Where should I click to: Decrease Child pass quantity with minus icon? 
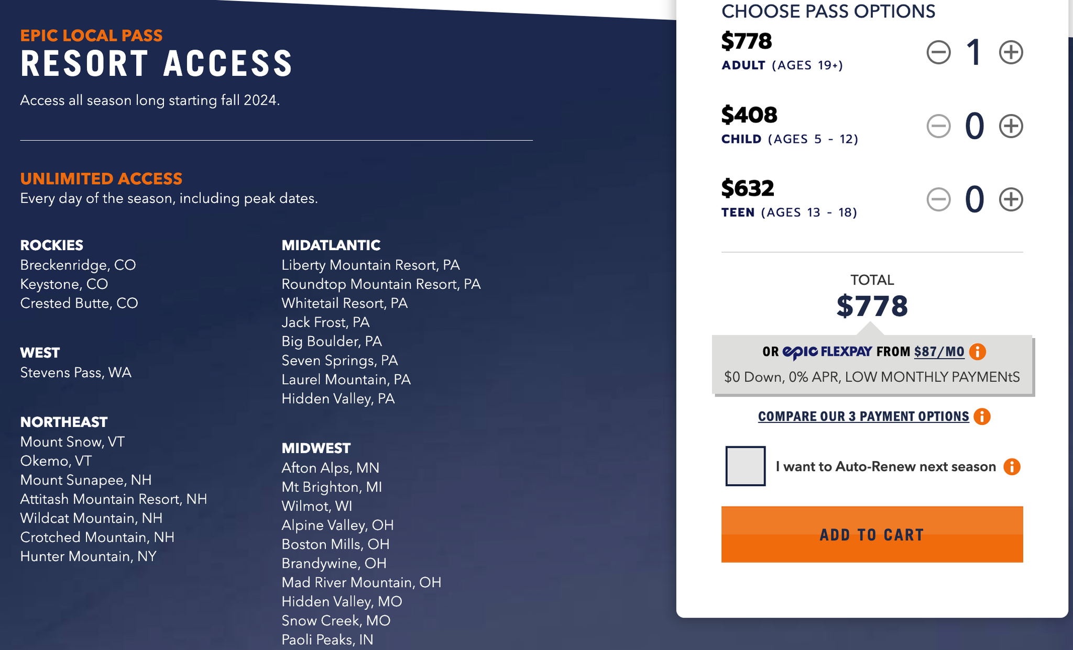pos(938,126)
